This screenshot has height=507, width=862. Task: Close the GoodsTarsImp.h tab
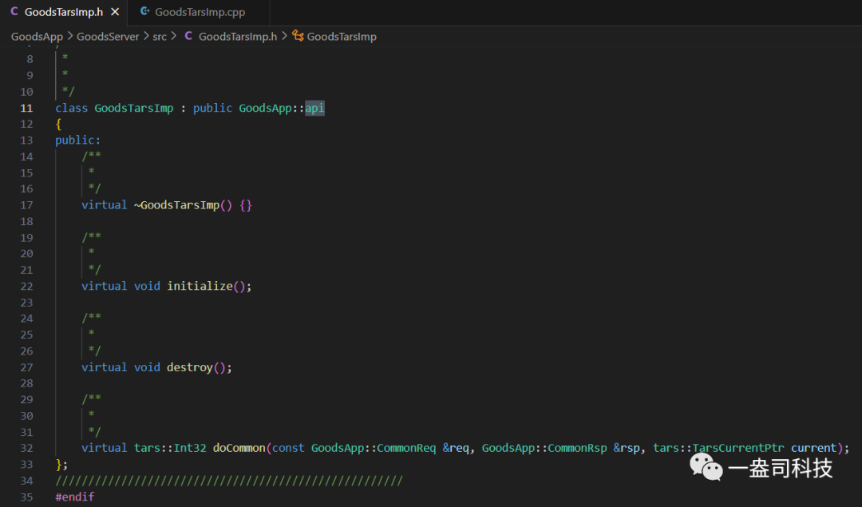115,12
